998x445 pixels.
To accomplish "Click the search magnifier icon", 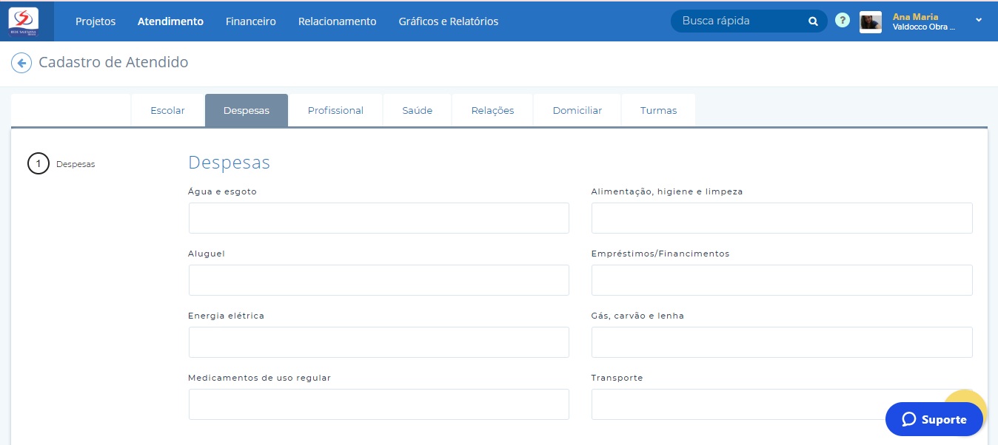I will point(813,21).
